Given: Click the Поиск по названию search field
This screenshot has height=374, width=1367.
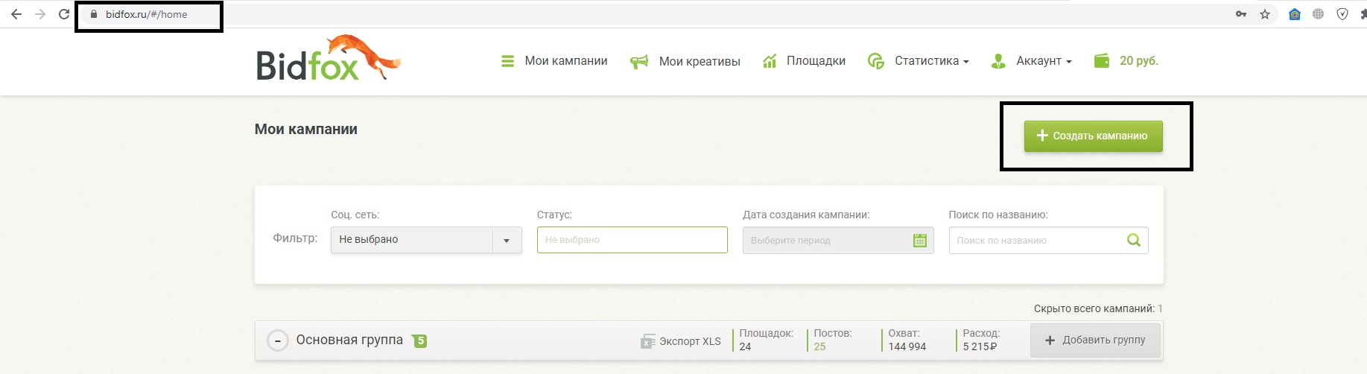Looking at the screenshot, I should [x=1048, y=240].
